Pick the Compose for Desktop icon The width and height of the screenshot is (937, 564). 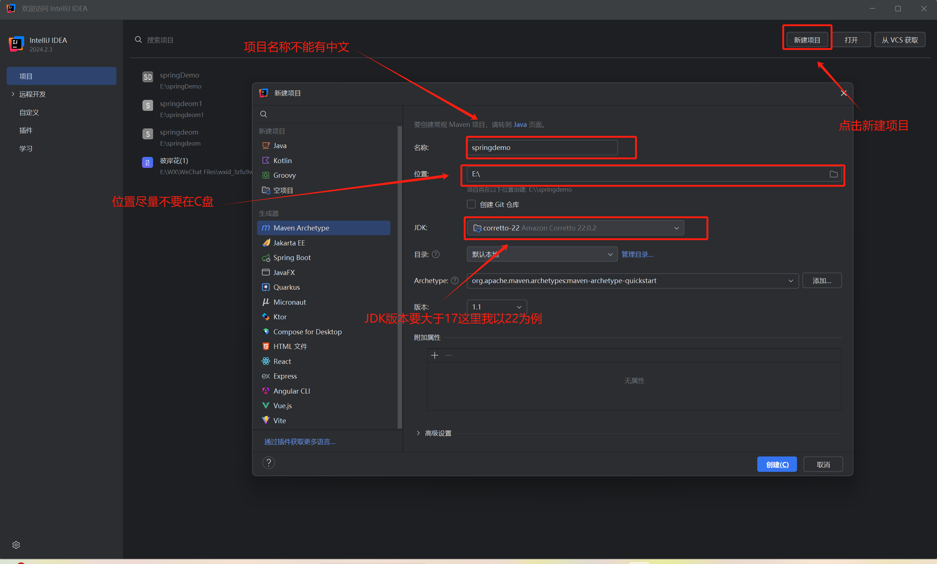tap(266, 332)
